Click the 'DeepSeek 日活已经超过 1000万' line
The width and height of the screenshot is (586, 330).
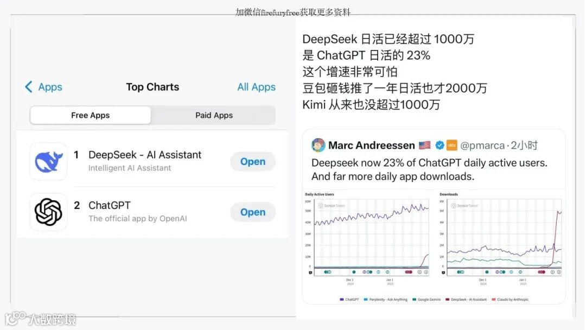(388, 39)
